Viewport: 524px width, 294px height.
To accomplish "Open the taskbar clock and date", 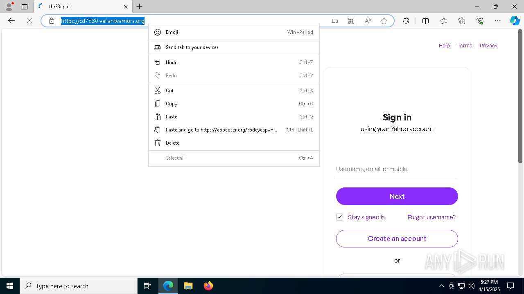I will (x=489, y=286).
